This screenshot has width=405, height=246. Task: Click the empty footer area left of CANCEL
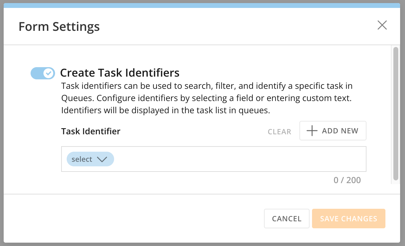tap(132, 219)
